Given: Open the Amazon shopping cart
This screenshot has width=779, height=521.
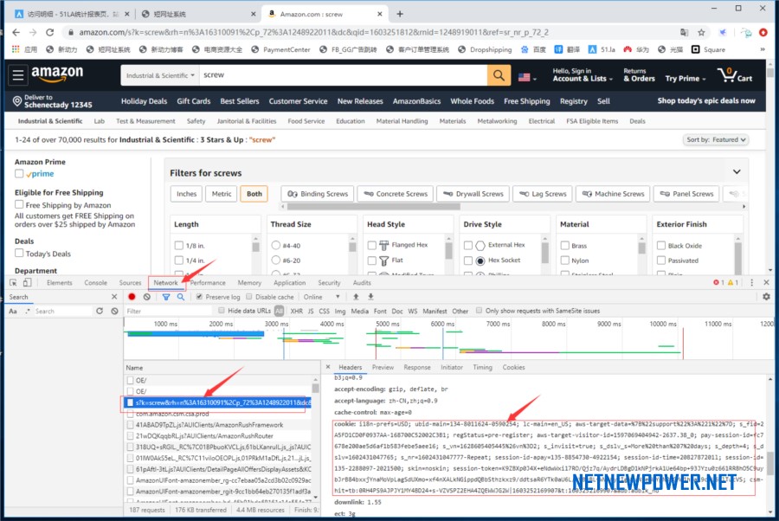Looking at the screenshot, I should tap(735, 75).
